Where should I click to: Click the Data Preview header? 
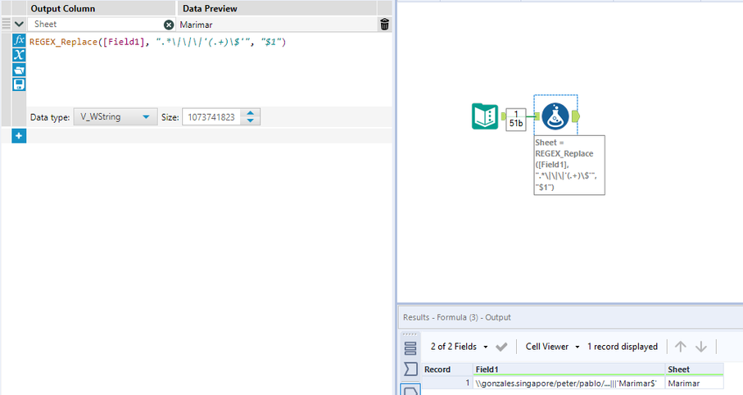(x=277, y=8)
